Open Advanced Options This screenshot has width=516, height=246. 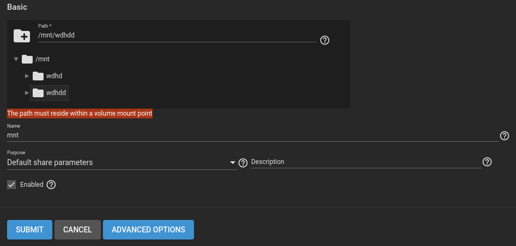[148, 230]
